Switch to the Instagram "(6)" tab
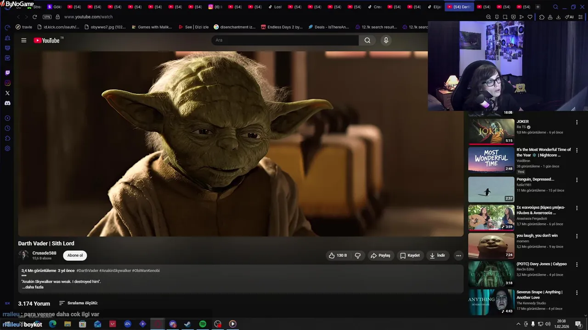The height and width of the screenshot is (330, 588). [x=215, y=7]
